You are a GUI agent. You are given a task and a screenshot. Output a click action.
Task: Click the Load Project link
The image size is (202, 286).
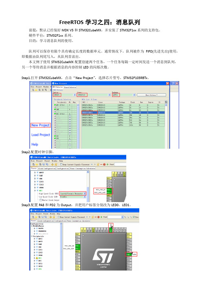(x=41, y=135)
